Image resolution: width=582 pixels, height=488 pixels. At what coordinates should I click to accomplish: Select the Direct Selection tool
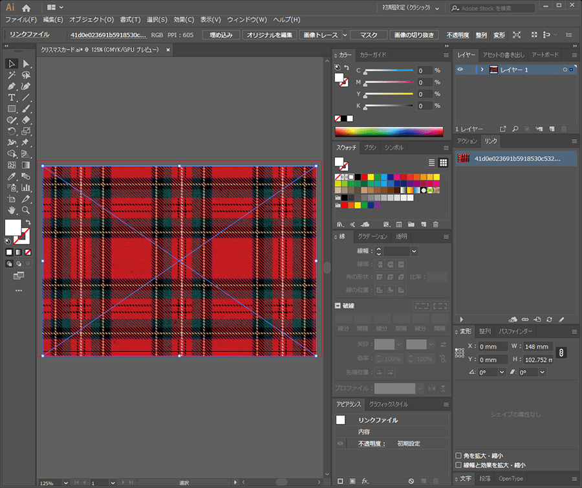[26, 63]
